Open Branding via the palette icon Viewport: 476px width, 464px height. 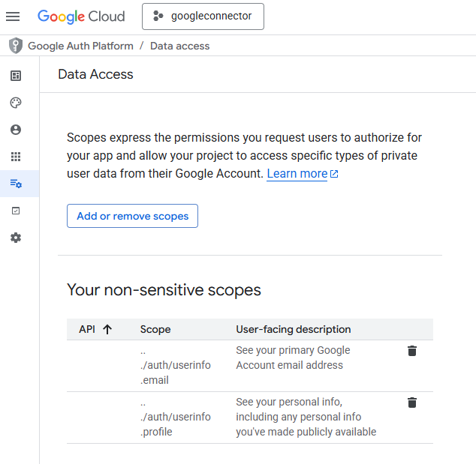16,103
